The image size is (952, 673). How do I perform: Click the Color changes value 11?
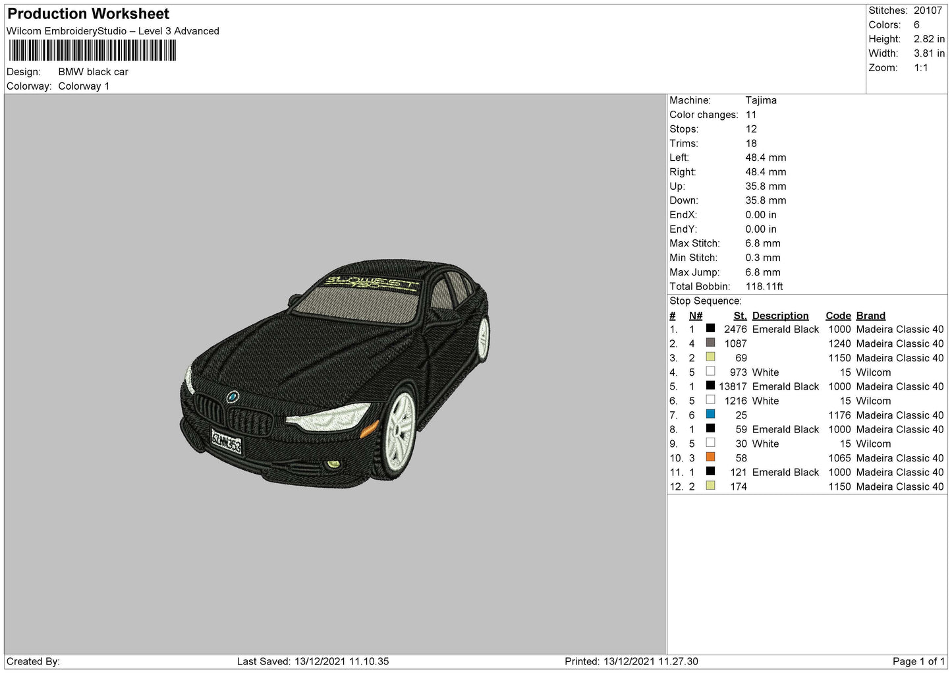point(751,115)
